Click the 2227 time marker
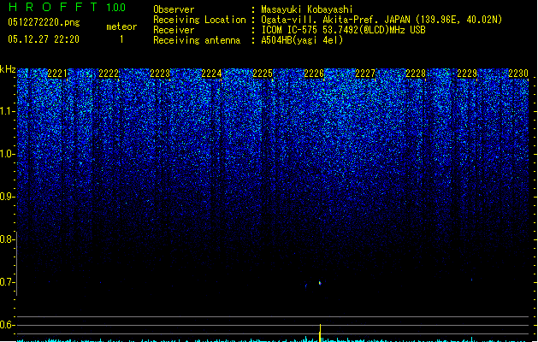538x342 pixels. coord(365,74)
